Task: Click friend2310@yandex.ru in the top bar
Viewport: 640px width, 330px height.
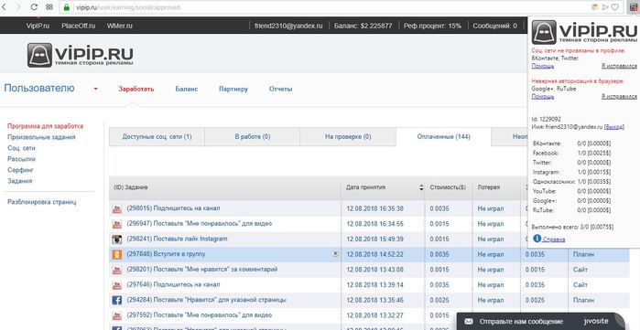Action: tap(288, 26)
